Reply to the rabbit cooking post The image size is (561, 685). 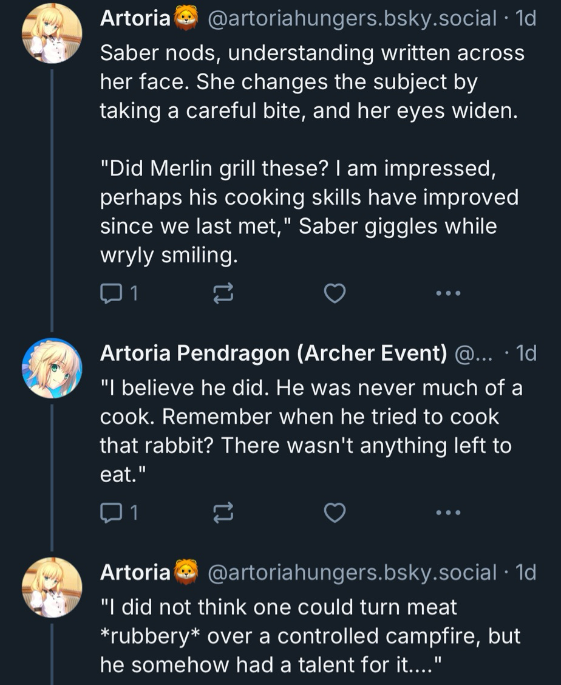(x=110, y=514)
